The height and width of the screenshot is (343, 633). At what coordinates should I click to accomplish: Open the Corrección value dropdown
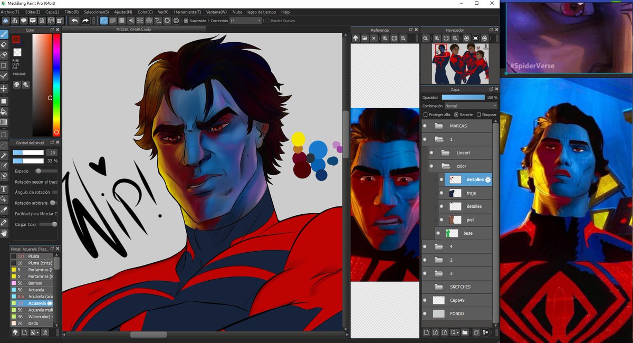[245, 21]
